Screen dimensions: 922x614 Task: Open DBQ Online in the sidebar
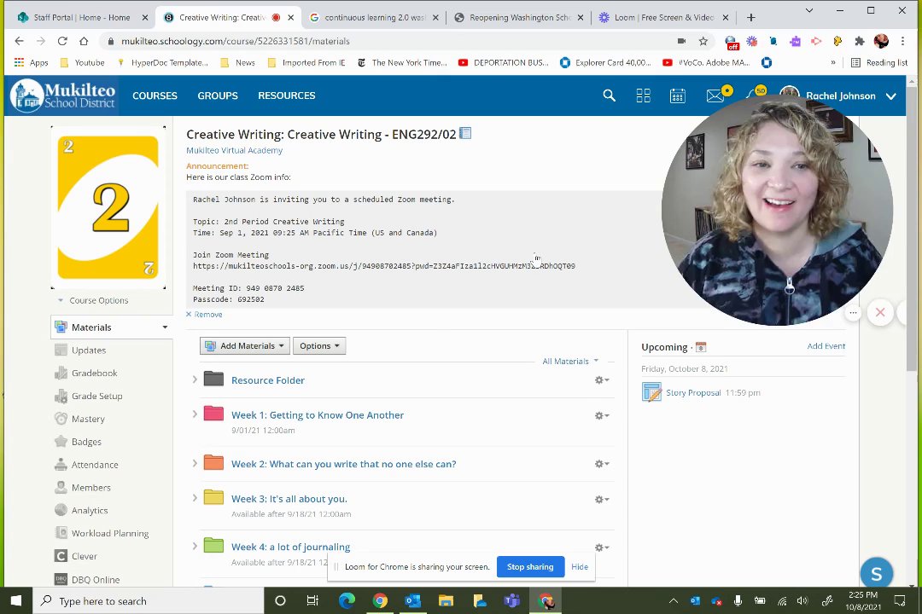(x=96, y=580)
